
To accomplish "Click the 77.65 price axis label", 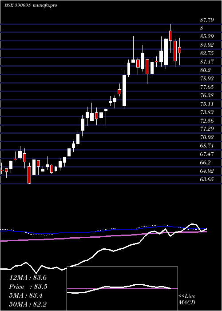I will coord(207,87).
